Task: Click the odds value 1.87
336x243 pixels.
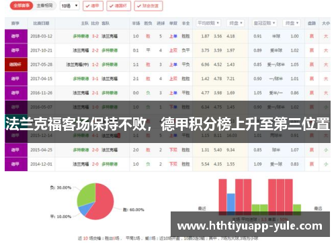Action: pos(205,36)
